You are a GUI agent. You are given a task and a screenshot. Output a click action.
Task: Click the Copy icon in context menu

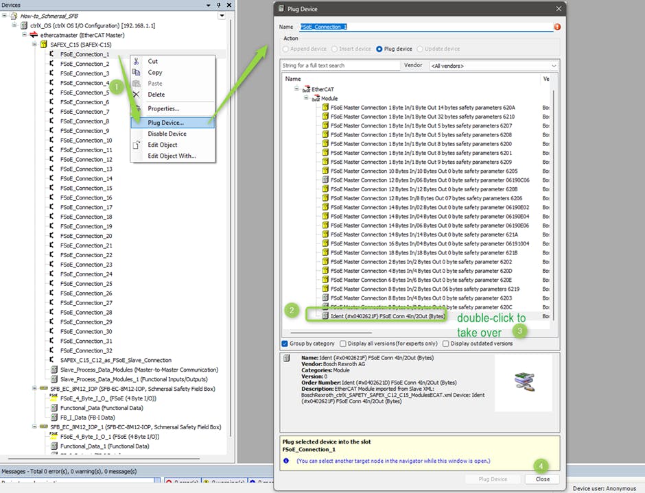pyautogui.click(x=136, y=73)
